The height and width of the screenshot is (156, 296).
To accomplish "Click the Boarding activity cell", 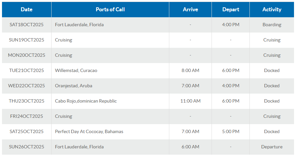I will coord(272,25).
